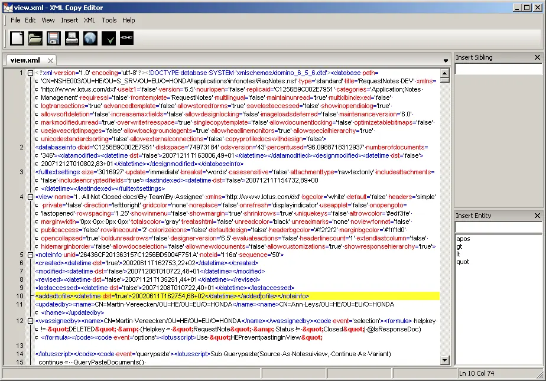Open the Insert menu
This screenshot has height=381, width=546.
click(x=70, y=20)
